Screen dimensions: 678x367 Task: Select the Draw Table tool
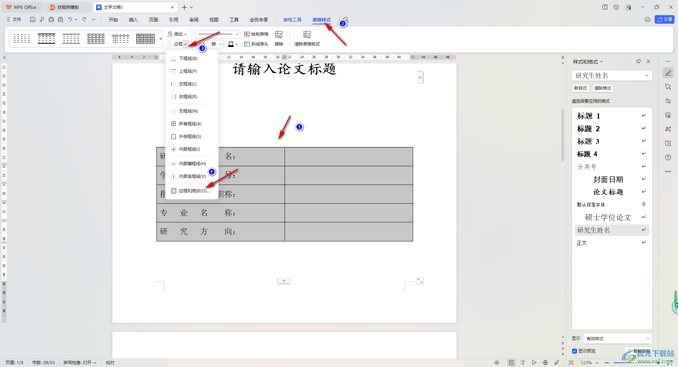[x=256, y=34]
